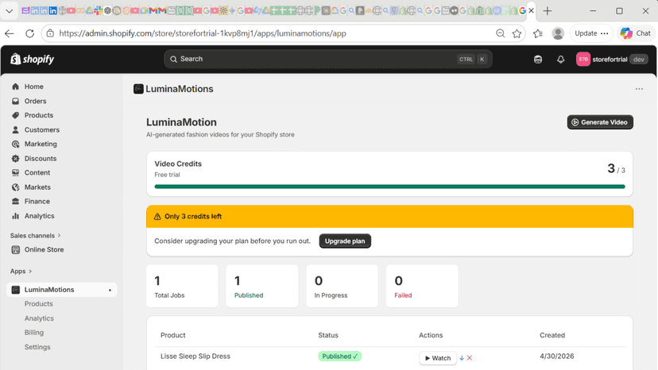Click the browser back arrow

(10, 33)
